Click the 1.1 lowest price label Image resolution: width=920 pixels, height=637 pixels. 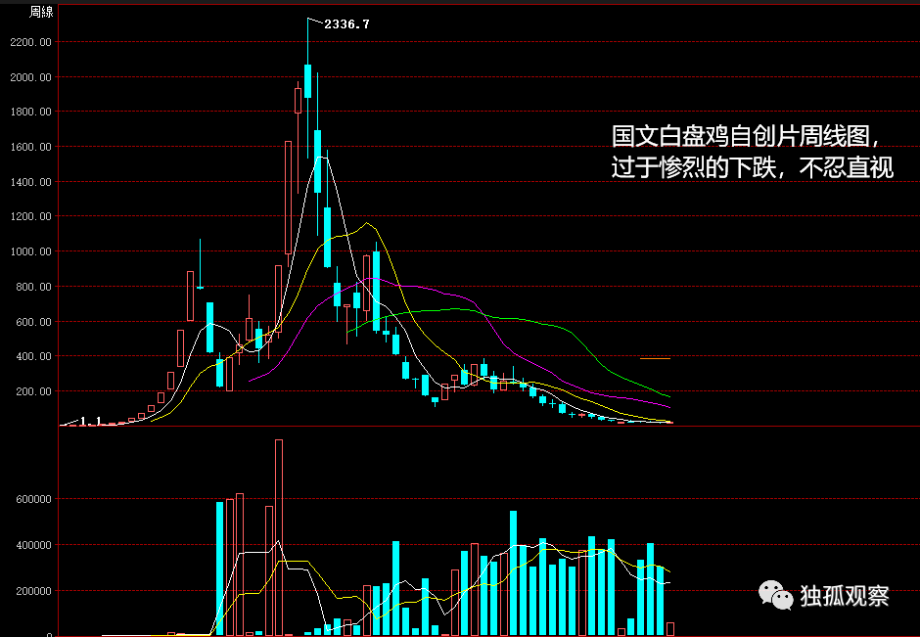point(91,421)
